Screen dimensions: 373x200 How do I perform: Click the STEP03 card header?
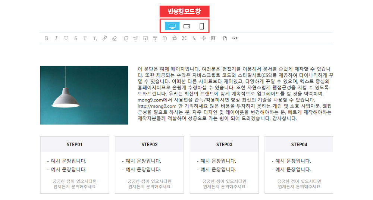pos(224,144)
